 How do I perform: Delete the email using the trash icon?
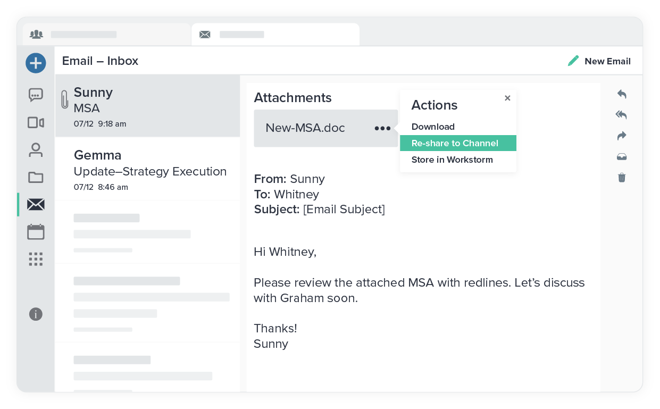click(621, 178)
